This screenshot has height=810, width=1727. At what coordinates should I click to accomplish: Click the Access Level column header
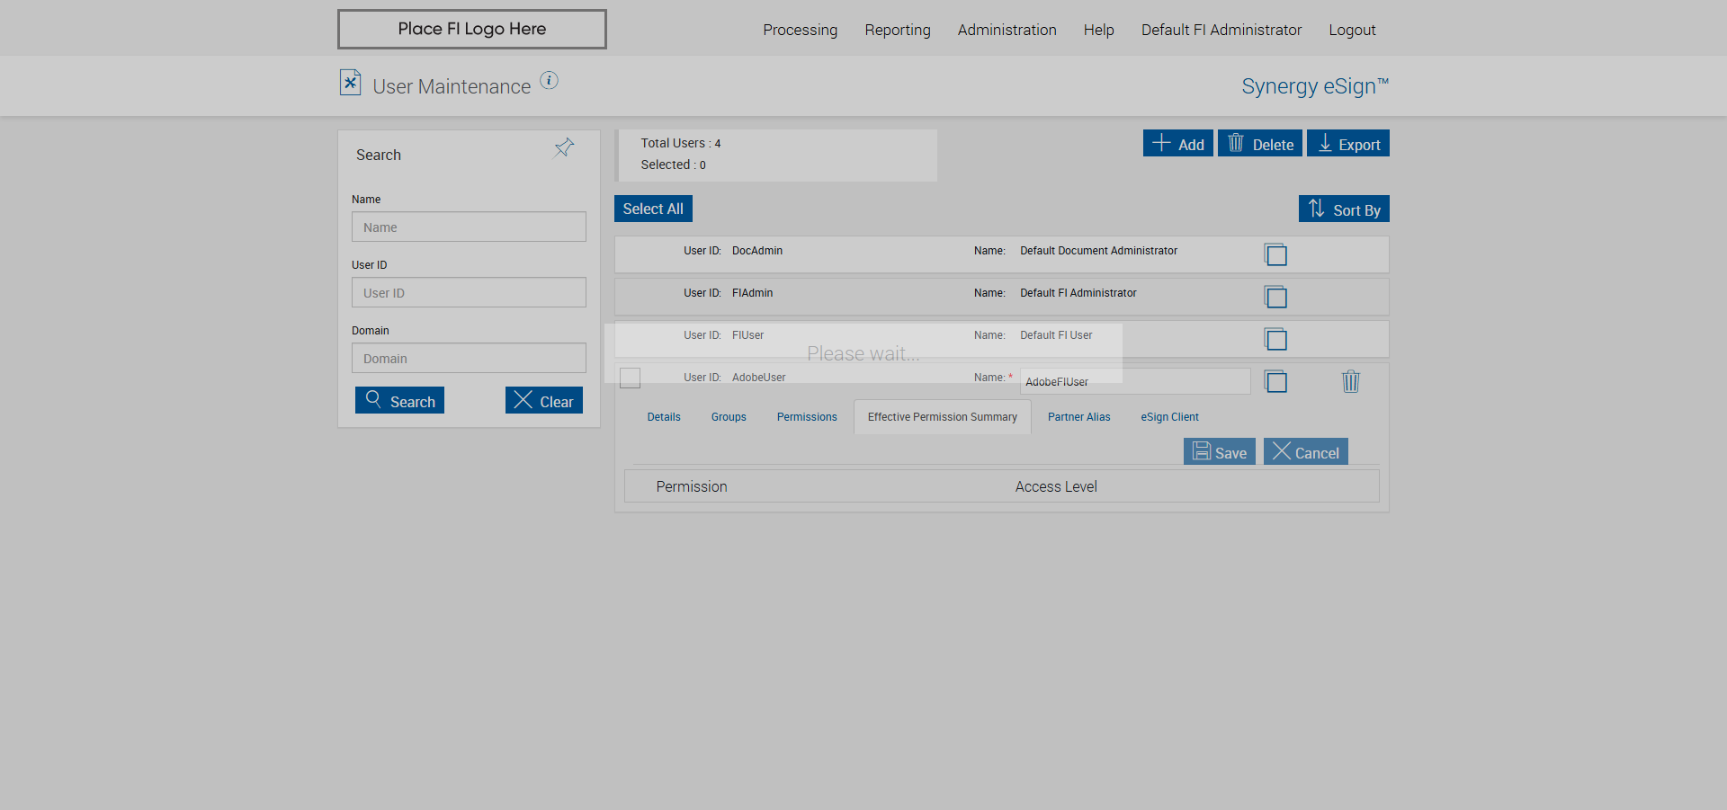1056,486
